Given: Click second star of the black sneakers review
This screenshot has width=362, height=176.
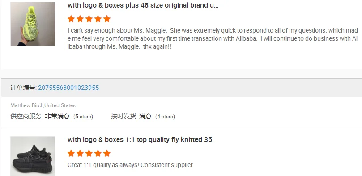Looking at the screenshot, I should pyautogui.click(x=80, y=153).
